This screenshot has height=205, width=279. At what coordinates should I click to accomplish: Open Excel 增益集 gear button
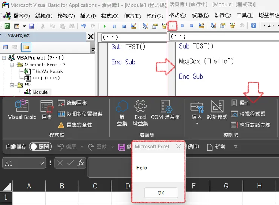coord(140,113)
